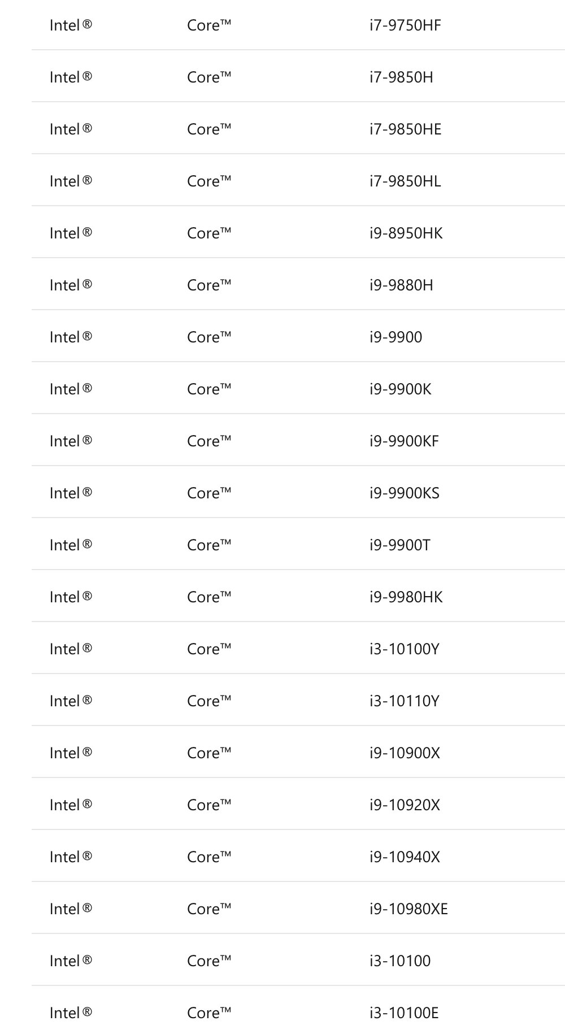
Task: Click the i9-10940X model name
Action: 405,857
